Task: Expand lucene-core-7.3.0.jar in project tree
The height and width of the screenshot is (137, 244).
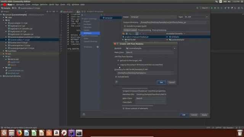Action: (6, 43)
